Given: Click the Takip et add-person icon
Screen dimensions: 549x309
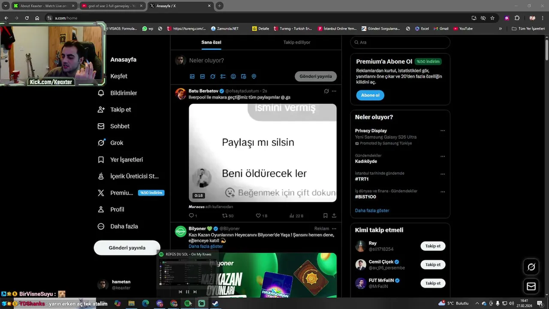Looking at the screenshot, I should click(x=101, y=109).
